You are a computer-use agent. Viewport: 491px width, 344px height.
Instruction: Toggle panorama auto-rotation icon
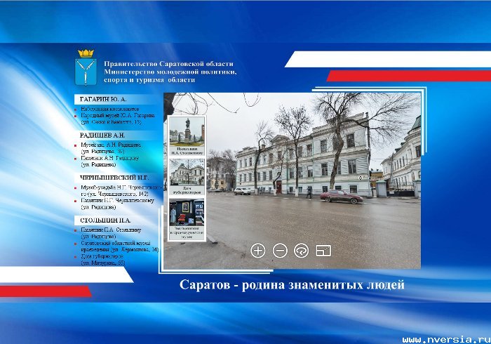click(301, 251)
